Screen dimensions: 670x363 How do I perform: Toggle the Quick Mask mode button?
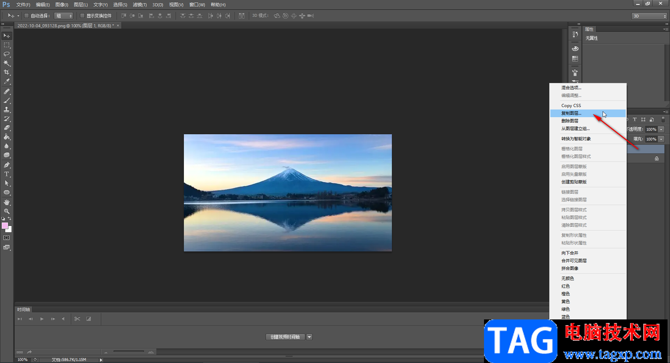pos(7,238)
